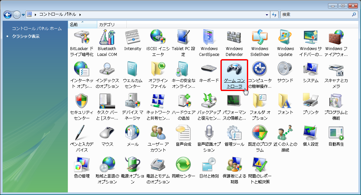Open オフライン ファイル
The height and width of the screenshot is (195, 361).
[158, 75]
